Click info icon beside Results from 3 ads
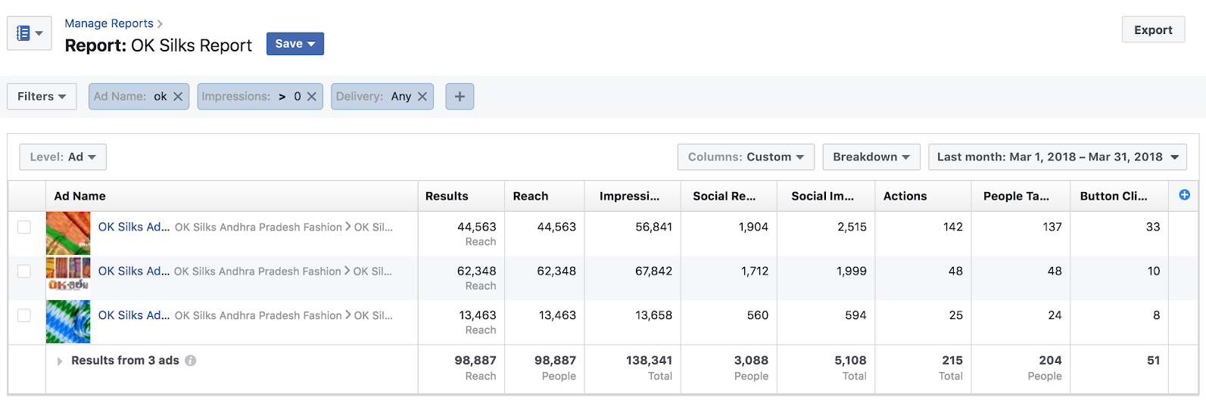 191,361
